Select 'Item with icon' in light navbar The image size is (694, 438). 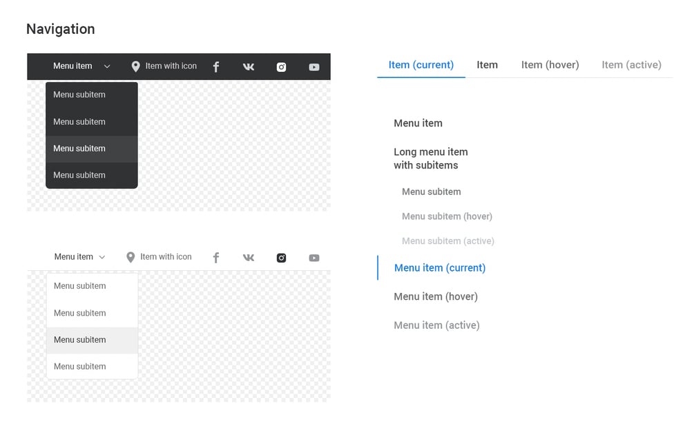tap(166, 257)
